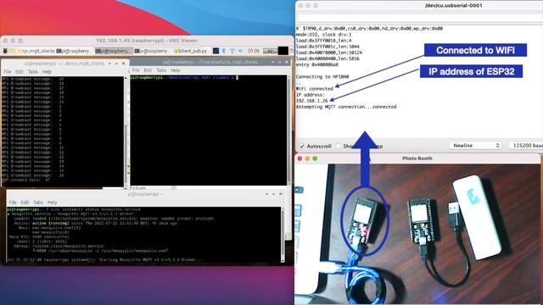The height and width of the screenshot is (305, 543).
Task: Open the file manager icon in Pi taskbar
Action: 13,51
